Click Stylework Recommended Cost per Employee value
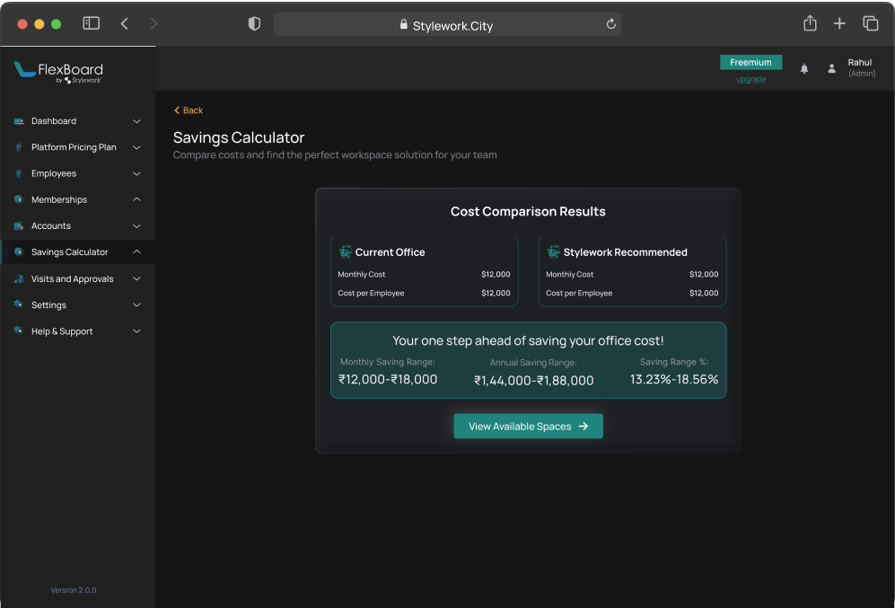 pos(704,293)
